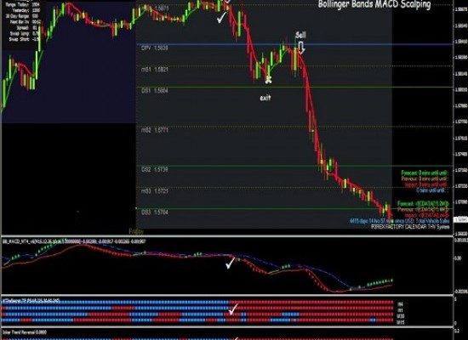Click the white Sell down-arrow marker

[x=301, y=48]
